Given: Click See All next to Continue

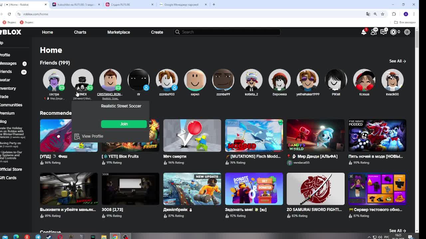Looking at the screenshot, I should tap(398, 231).
